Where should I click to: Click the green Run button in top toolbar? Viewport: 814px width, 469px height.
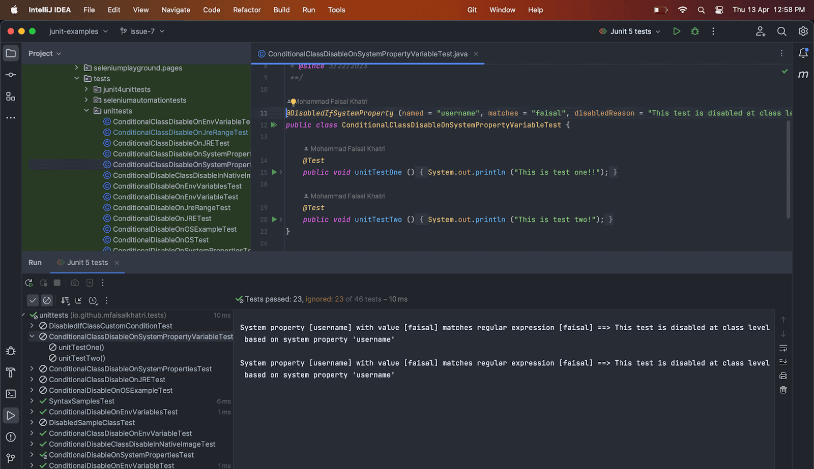(676, 32)
